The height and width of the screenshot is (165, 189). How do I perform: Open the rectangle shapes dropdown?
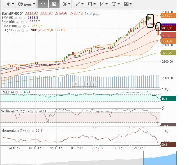coord(92,4)
